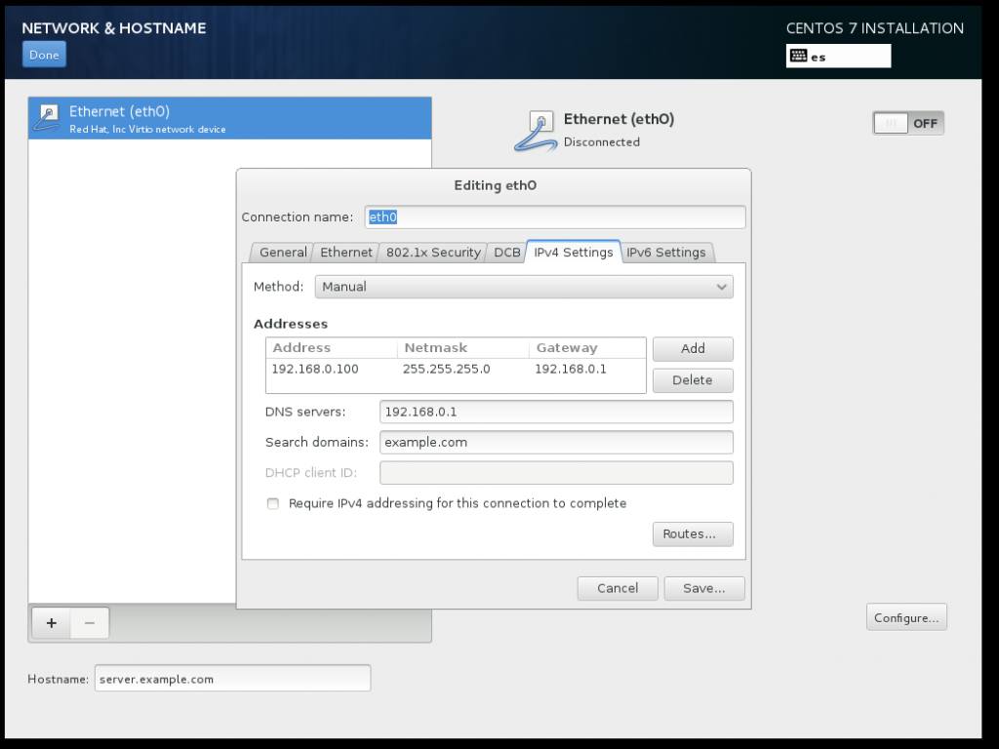Image resolution: width=999 pixels, height=749 pixels.
Task: Open the 'es' keyboard layout selector
Action: point(839,56)
